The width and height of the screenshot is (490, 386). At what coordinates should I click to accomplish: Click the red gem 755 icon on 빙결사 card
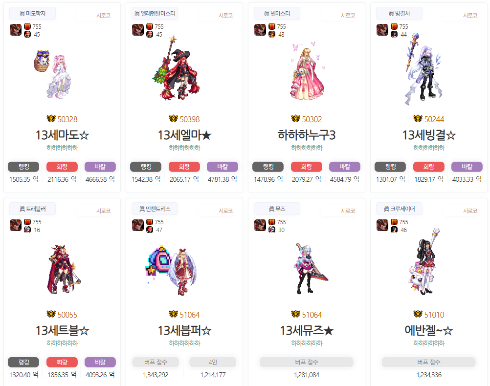point(394,26)
